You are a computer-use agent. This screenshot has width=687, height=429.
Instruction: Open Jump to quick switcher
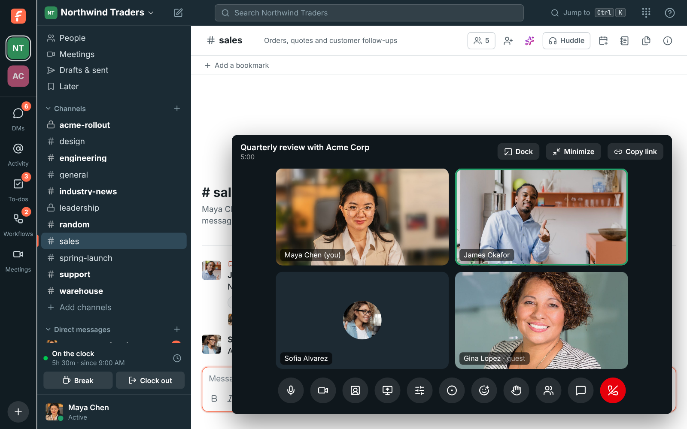588,13
